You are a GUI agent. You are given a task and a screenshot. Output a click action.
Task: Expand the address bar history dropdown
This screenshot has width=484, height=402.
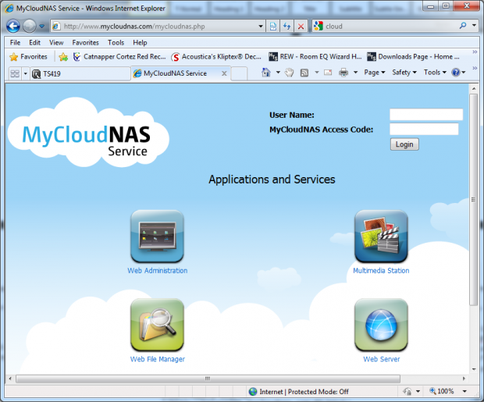[261, 27]
